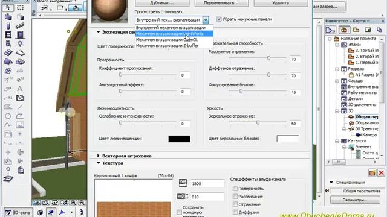Viewport: 387px width, 217px height.
Task: Collapse the Разрезы tree node
Action: (337, 69)
